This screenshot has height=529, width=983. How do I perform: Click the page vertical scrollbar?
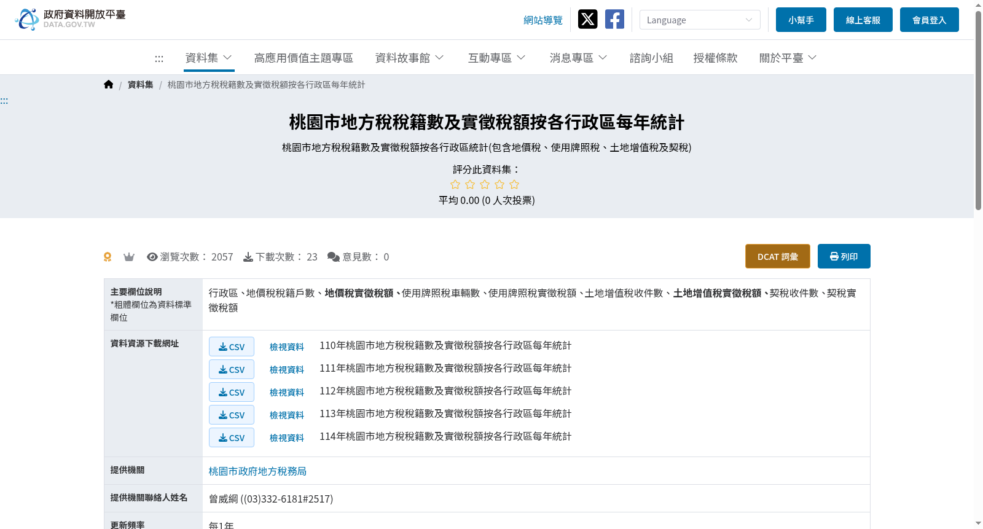click(978, 111)
